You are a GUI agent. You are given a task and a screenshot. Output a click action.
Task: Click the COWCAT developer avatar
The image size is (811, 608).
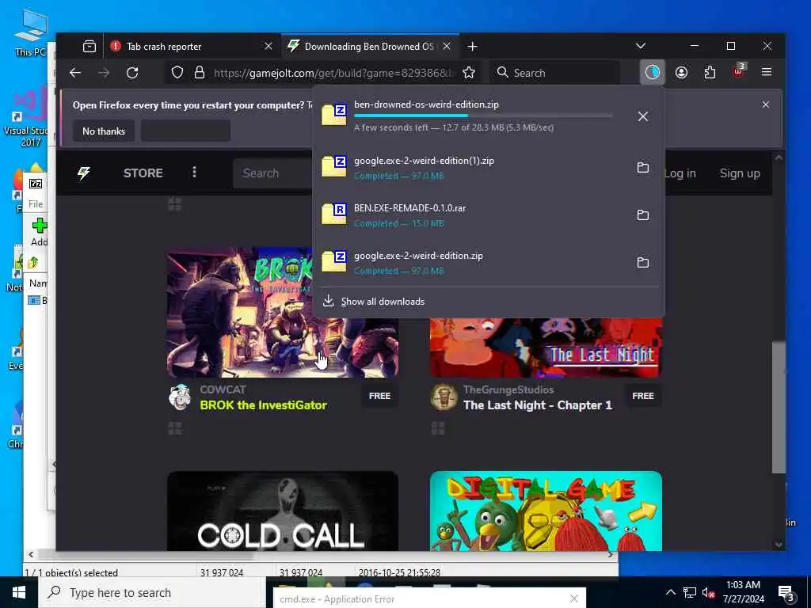pos(180,397)
